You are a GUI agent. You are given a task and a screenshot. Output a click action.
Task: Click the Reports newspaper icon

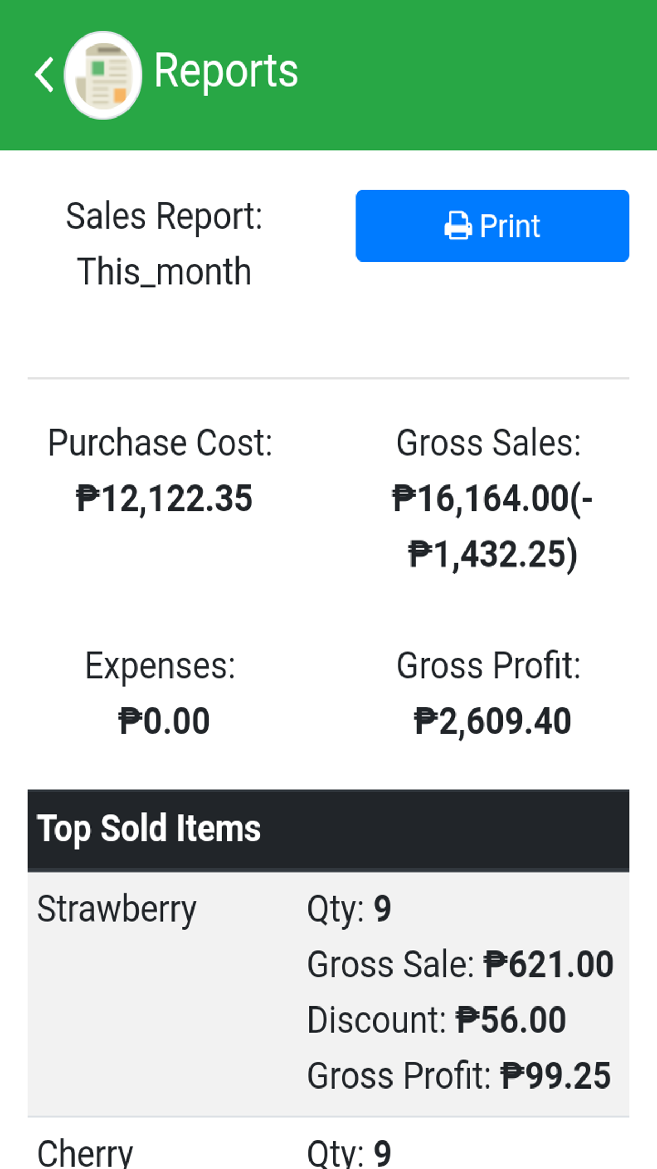click(x=103, y=75)
